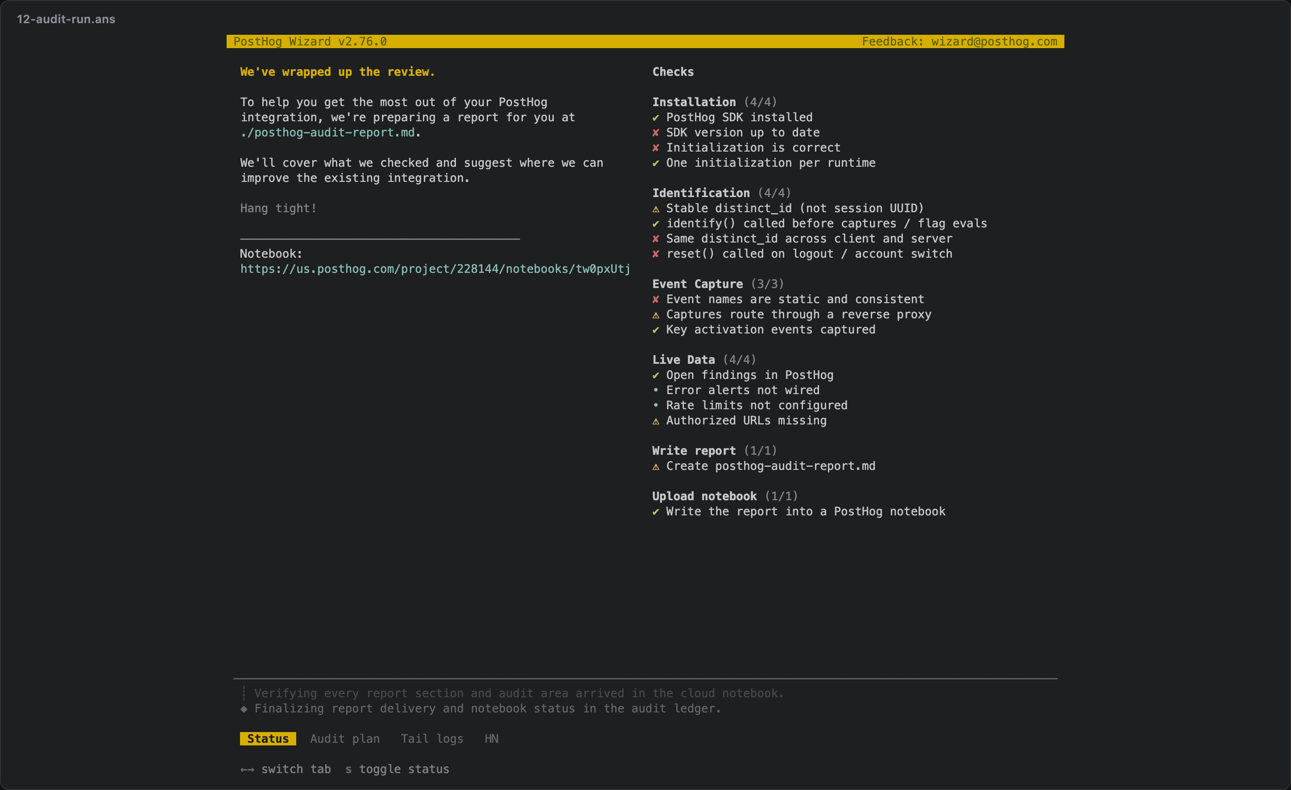The width and height of the screenshot is (1291, 790).
Task: Click the "Finalizing report delivery" log line
Action: pyautogui.click(x=488, y=709)
